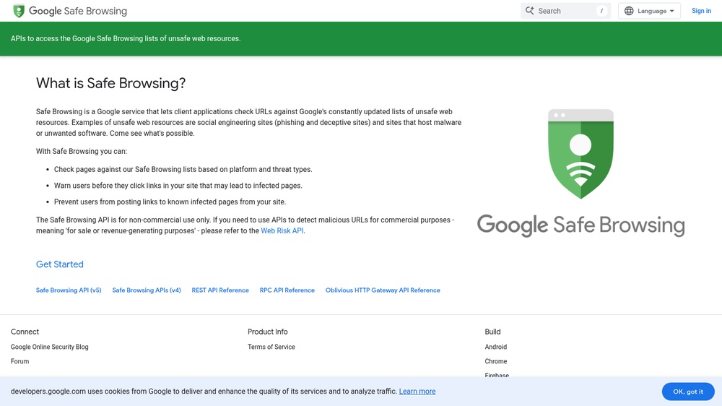722x406 pixels.
Task: Click the Google Safe Browsing header title
Action: pos(78,11)
